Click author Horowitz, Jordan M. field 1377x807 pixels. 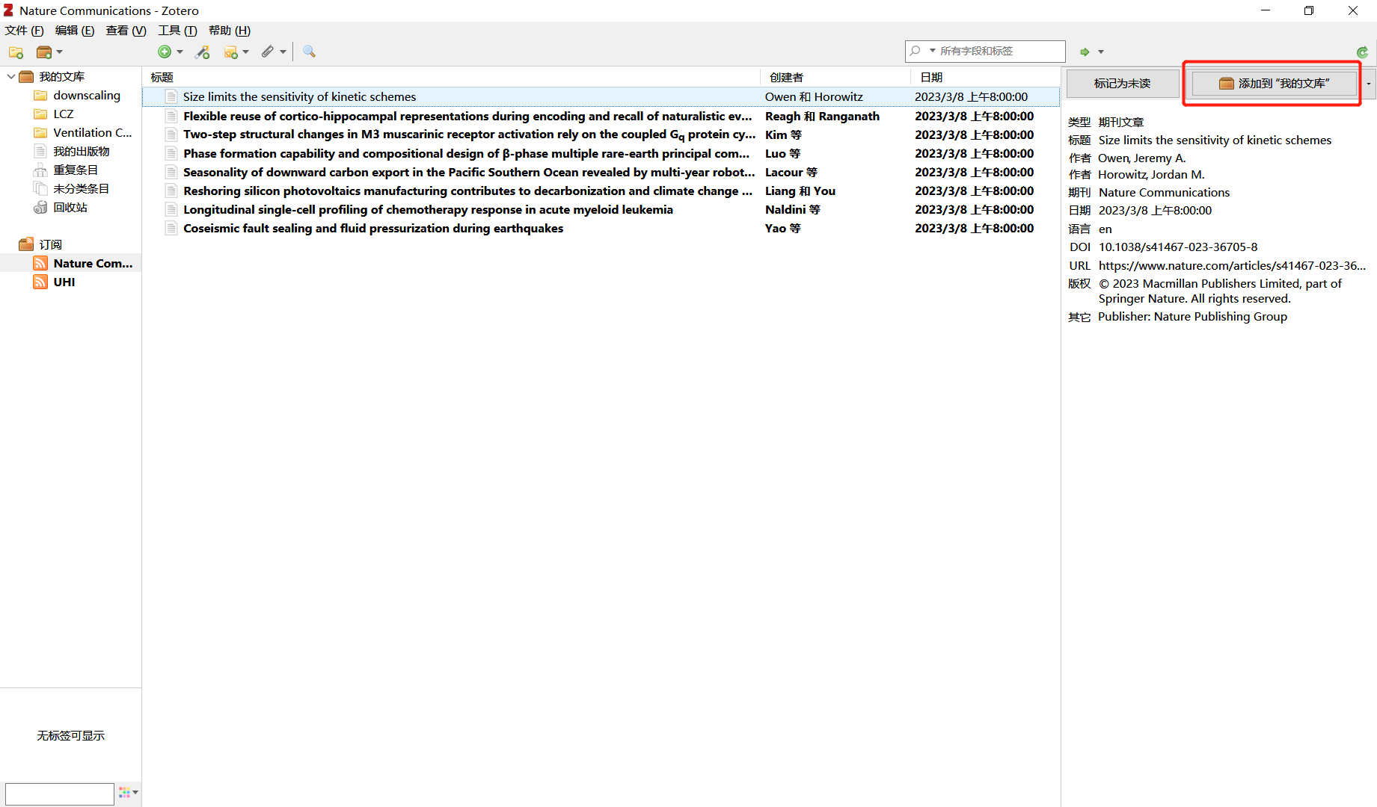[x=1151, y=175]
